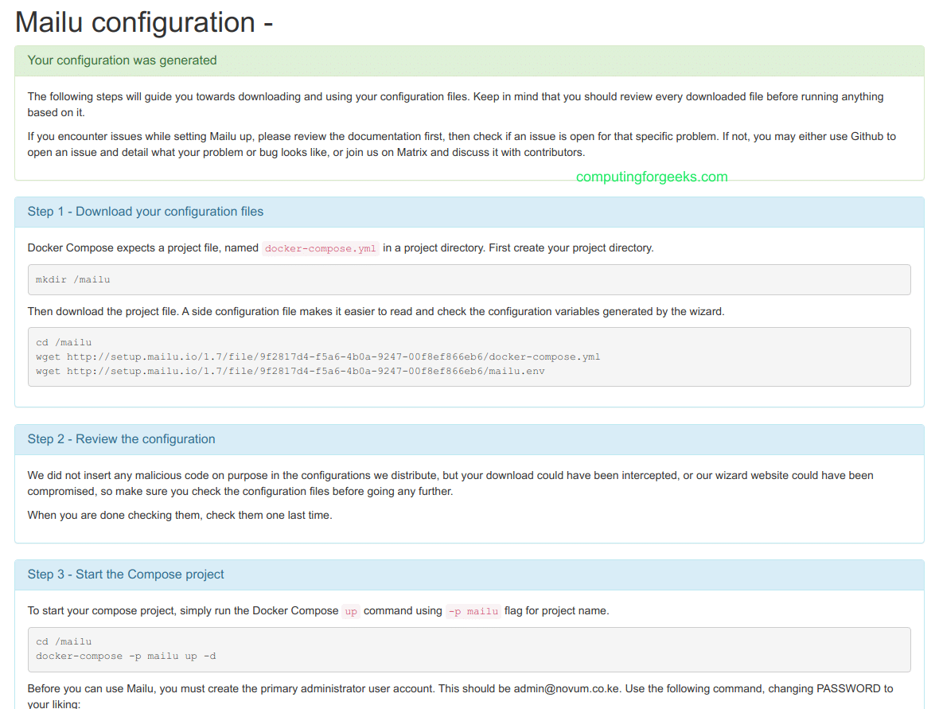Click the 'cd /mailu' line in Step 1
Image resolution: width=939 pixels, height=709 pixels.
click(x=64, y=343)
